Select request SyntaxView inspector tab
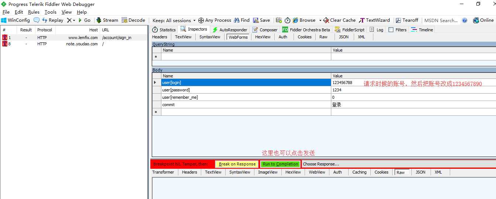The image size is (496, 199). point(210,37)
